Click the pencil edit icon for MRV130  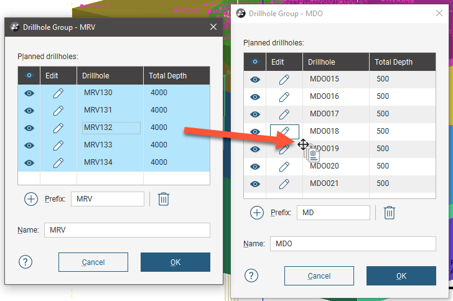pyautogui.click(x=58, y=93)
